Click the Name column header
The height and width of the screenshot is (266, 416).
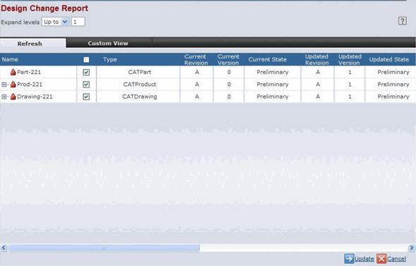point(10,59)
